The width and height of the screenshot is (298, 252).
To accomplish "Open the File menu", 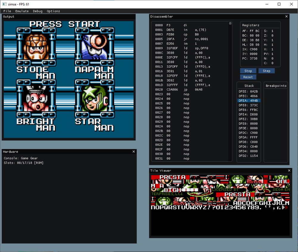I will [x=7, y=11].
